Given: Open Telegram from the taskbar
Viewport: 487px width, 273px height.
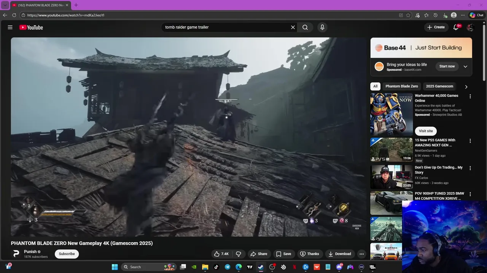Looking at the screenshot, I should [228, 267].
